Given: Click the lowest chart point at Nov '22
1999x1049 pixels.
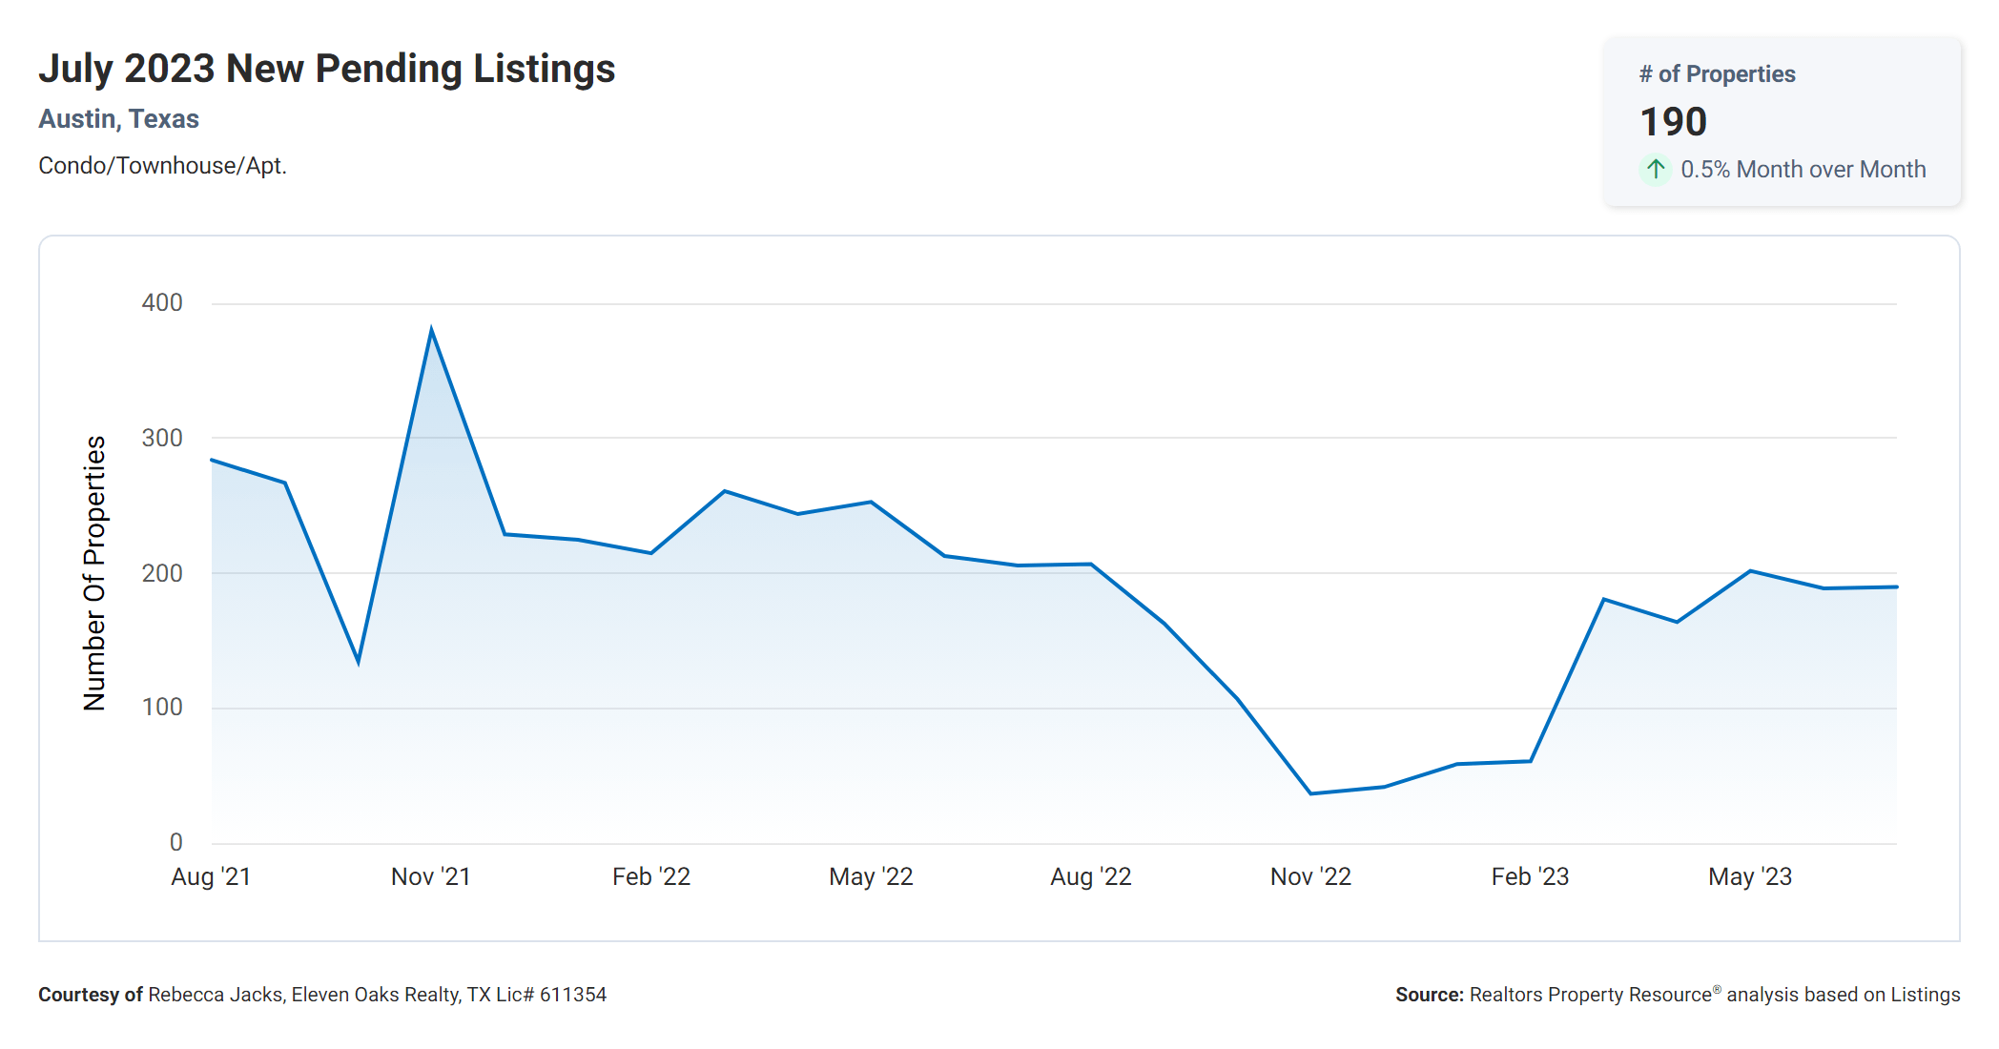Looking at the screenshot, I should 1311,793.
